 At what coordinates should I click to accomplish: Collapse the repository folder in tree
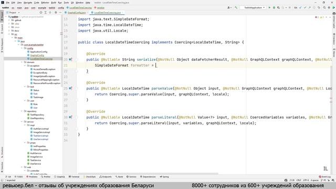22,111
